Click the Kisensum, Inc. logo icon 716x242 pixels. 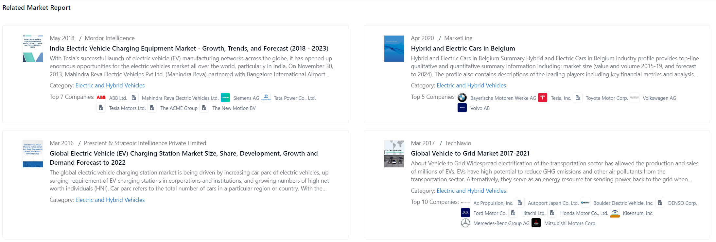click(x=615, y=213)
